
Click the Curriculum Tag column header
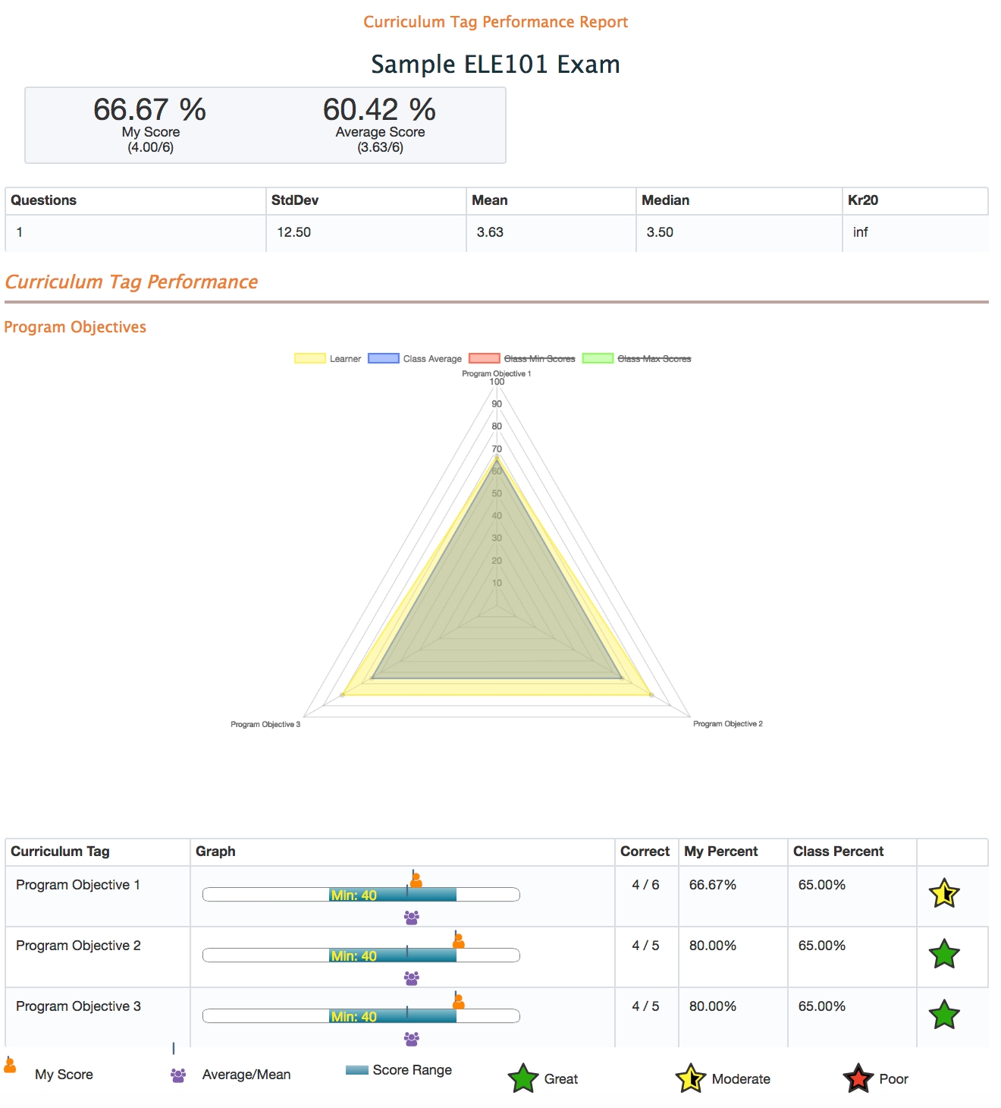(x=60, y=851)
